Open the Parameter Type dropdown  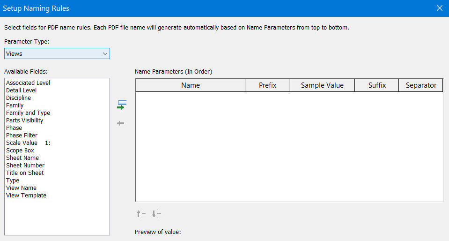tap(57, 53)
